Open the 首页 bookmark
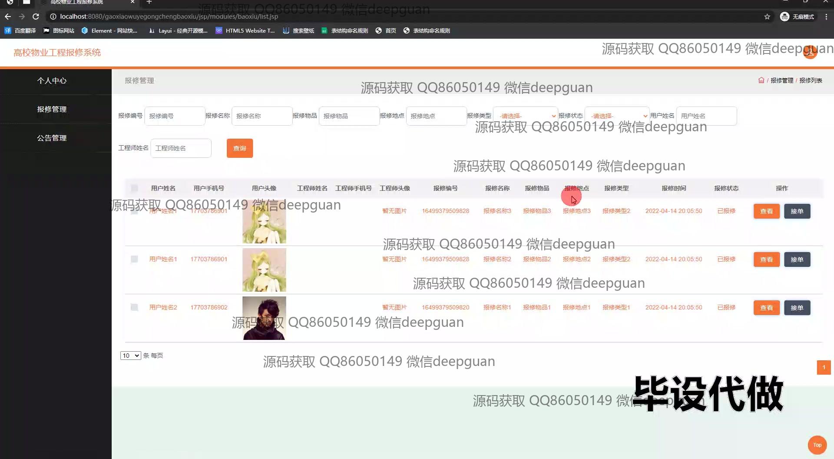This screenshot has width=834, height=459. [386, 30]
